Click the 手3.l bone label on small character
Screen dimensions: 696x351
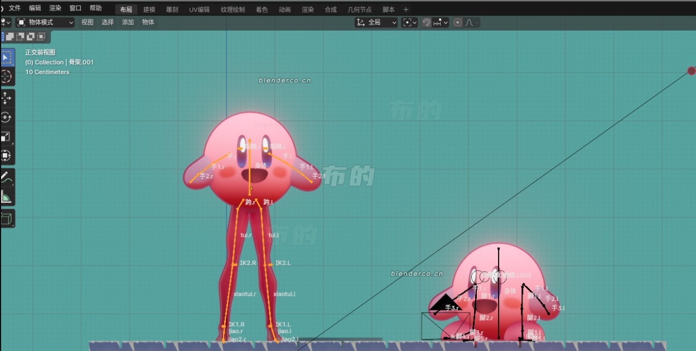(558, 308)
